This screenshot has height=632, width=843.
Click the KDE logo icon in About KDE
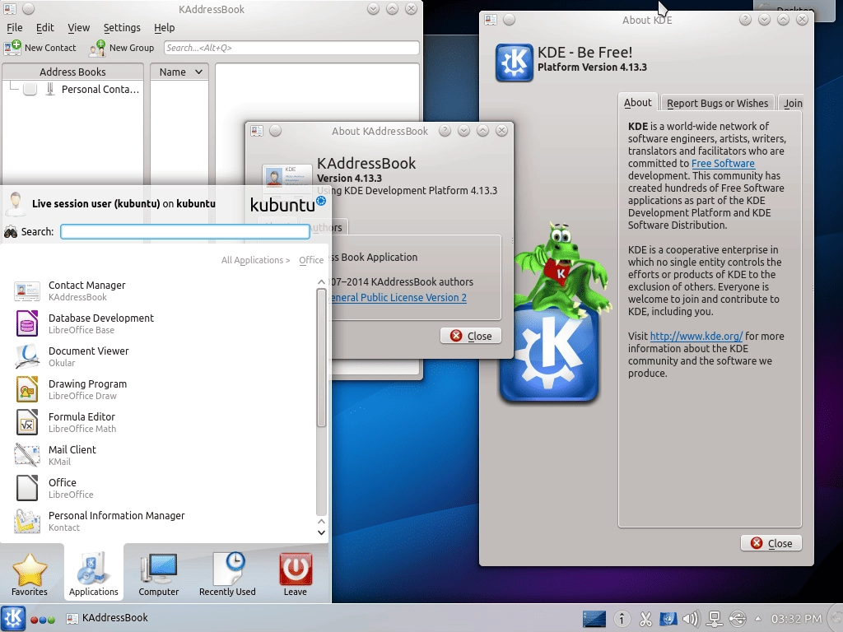coord(514,63)
